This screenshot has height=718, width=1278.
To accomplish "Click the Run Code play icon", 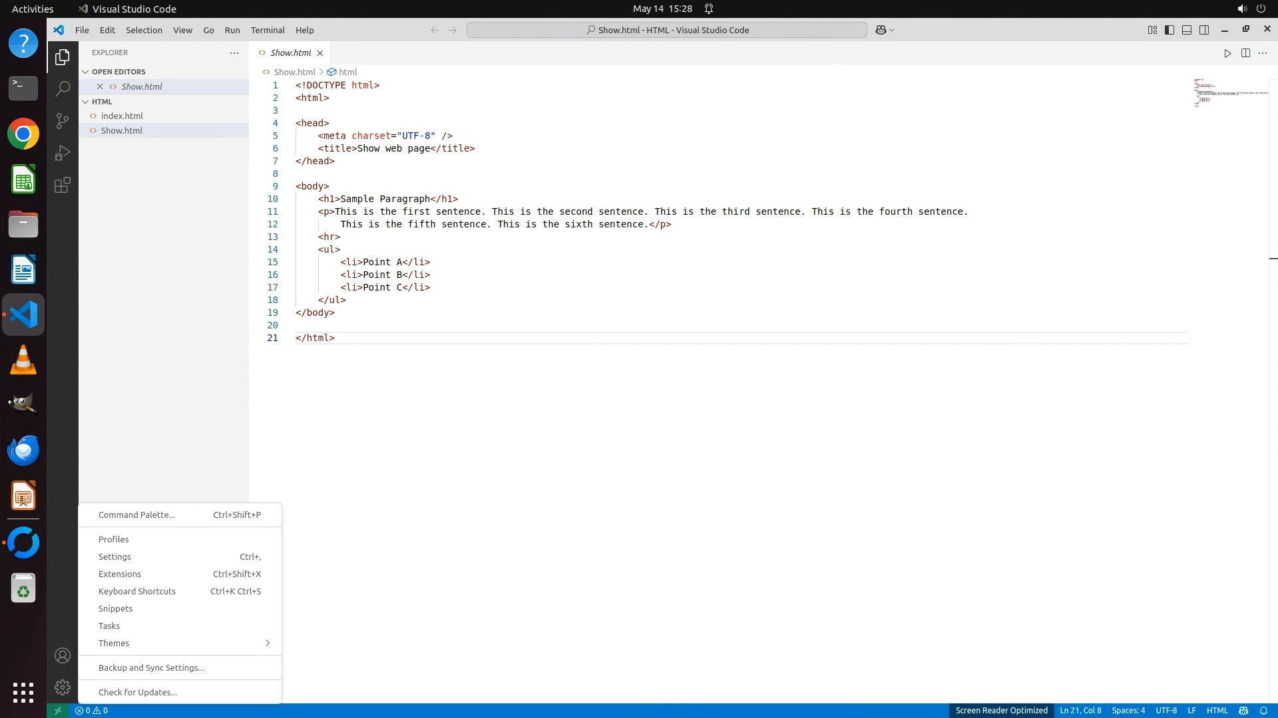I will pos(1227,53).
